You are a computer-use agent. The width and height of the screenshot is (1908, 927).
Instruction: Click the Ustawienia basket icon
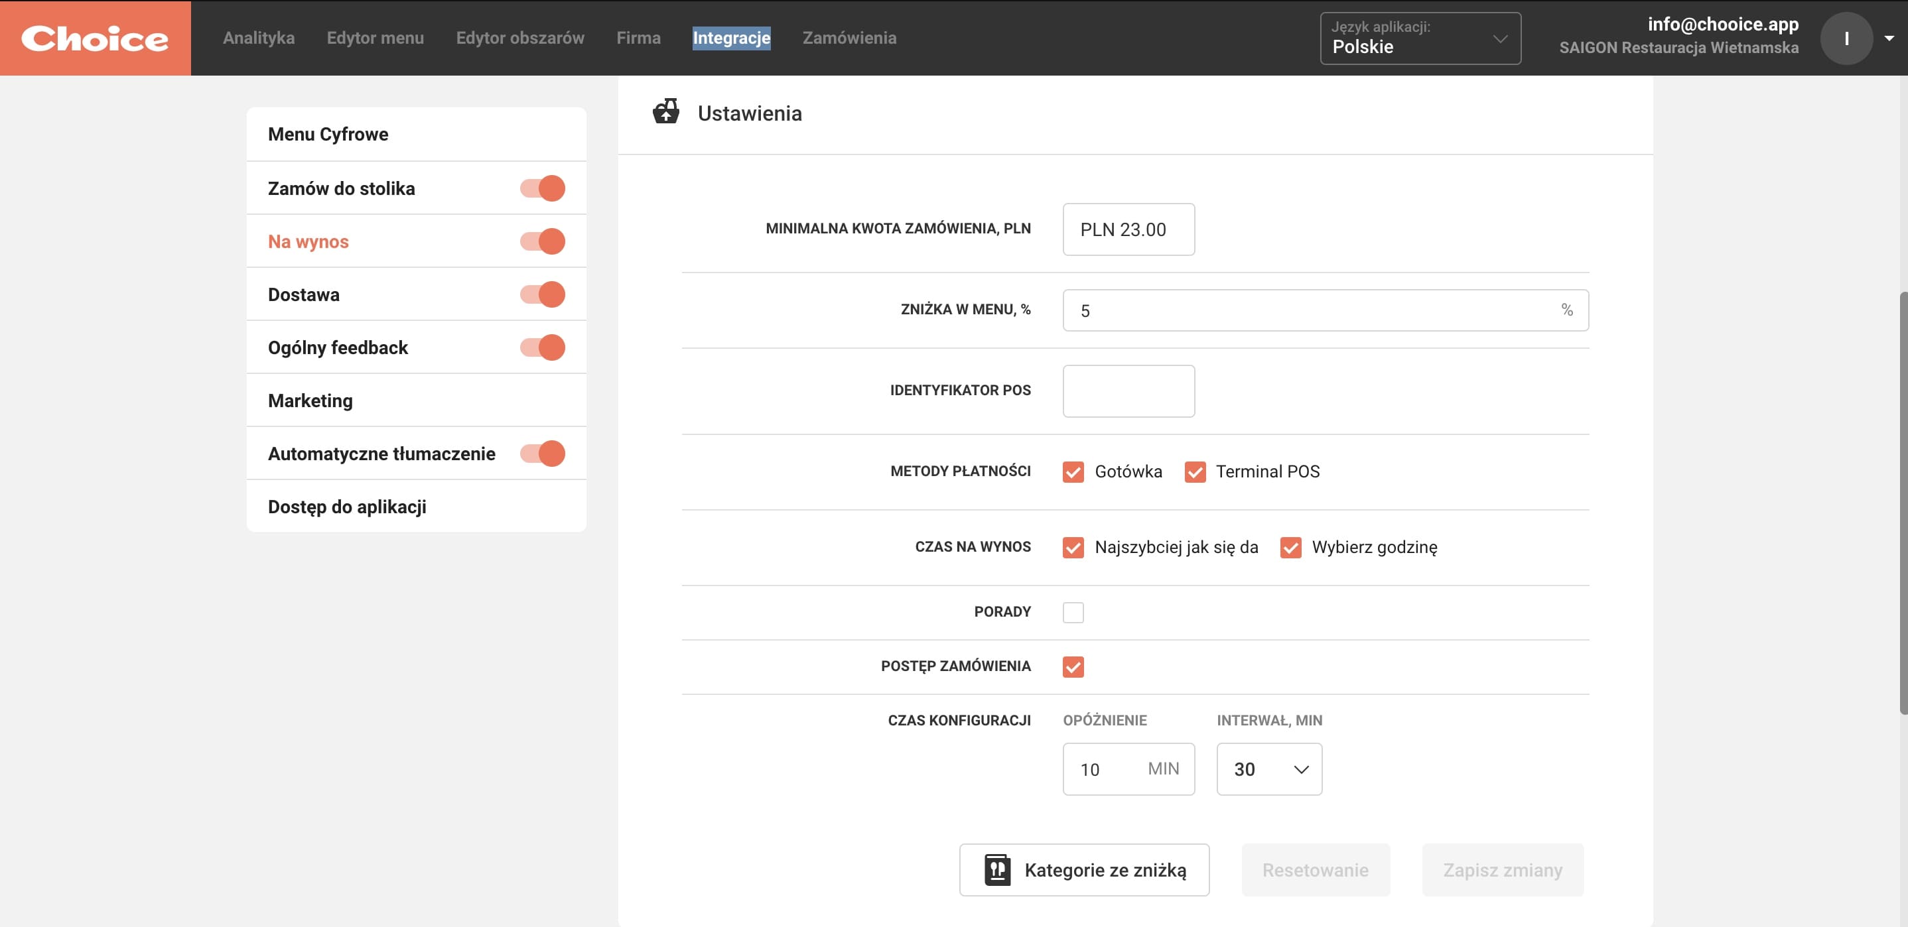point(665,112)
